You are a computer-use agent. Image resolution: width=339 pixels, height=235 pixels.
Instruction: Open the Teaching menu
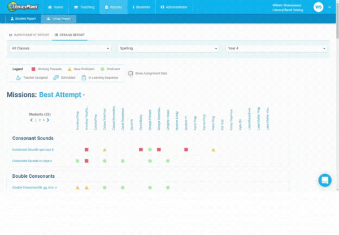[x=84, y=7]
